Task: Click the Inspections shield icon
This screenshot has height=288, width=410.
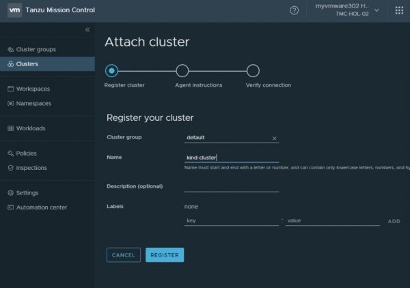Action: pos(10,168)
